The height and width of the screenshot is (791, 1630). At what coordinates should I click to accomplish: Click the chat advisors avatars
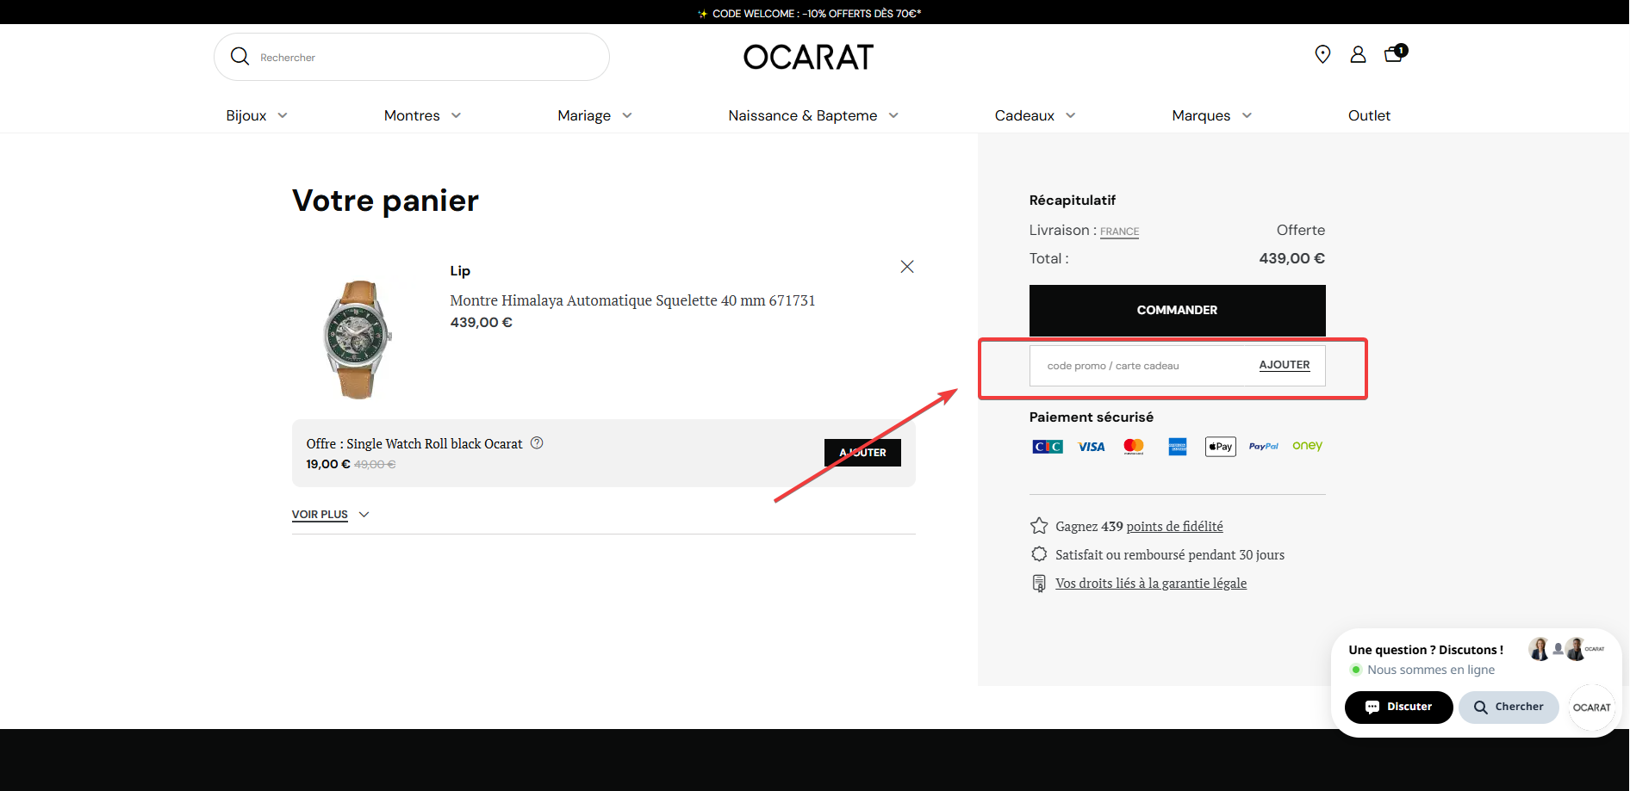(x=1566, y=649)
